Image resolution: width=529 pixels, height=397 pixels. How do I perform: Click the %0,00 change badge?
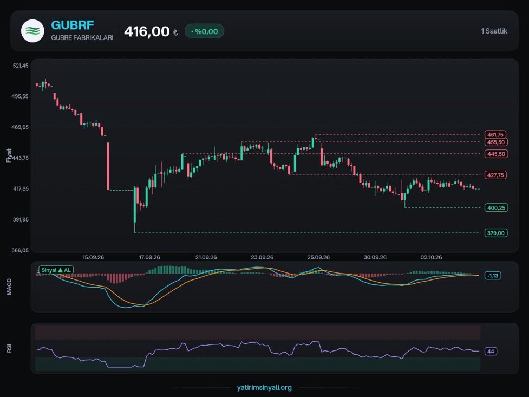click(x=204, y=31)
